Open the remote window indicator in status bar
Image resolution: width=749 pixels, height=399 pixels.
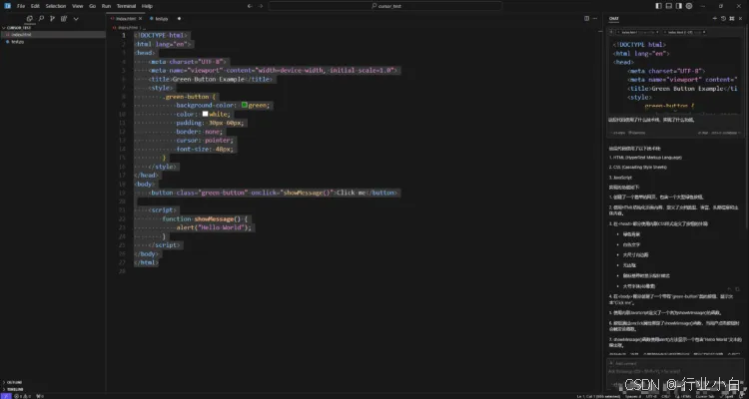coord(5,396)
